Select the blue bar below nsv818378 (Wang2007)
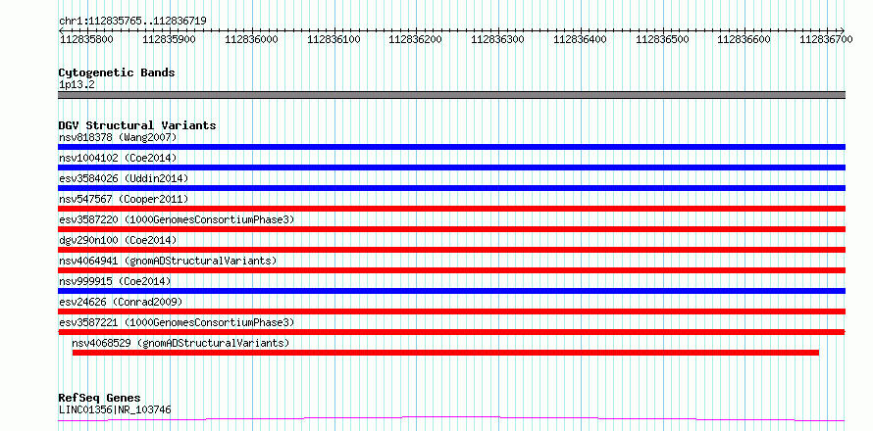The image size is (873, 431). pos(451,147)
